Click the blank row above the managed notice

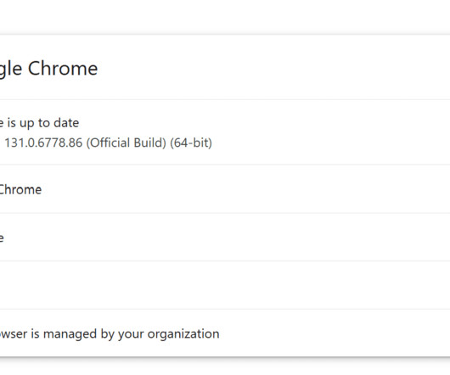pos(225,285)
